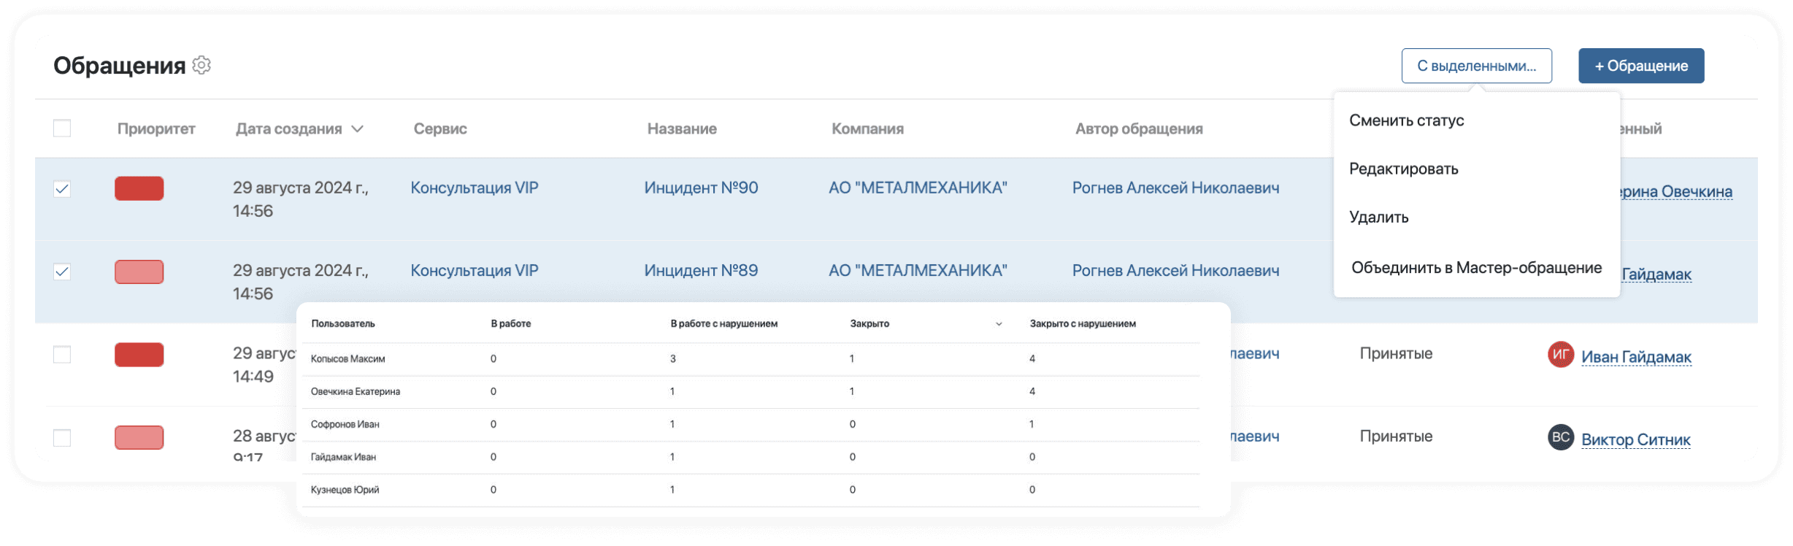Toggle the select-all checkbox in table header
1793x546 pixels.
(62, 128)
